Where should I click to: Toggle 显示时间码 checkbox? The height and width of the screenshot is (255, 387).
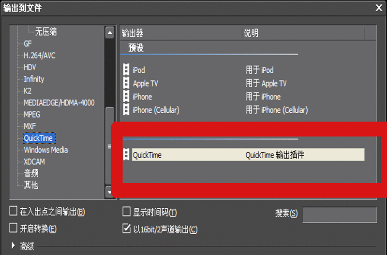[126, 212]
